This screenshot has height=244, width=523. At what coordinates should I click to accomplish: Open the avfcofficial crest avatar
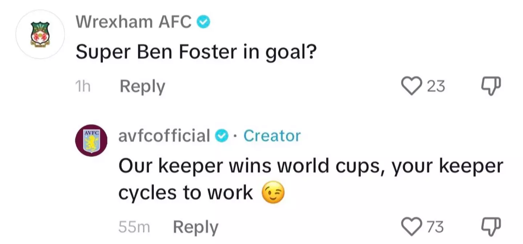click(91, 141)
